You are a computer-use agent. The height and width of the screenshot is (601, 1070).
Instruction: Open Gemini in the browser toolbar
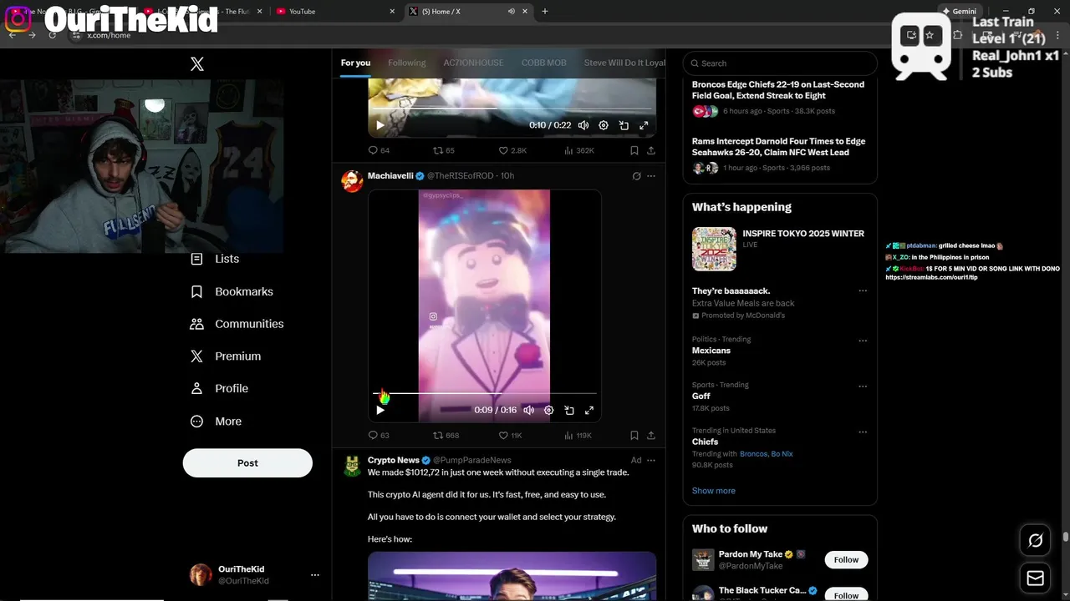[959, 11]
